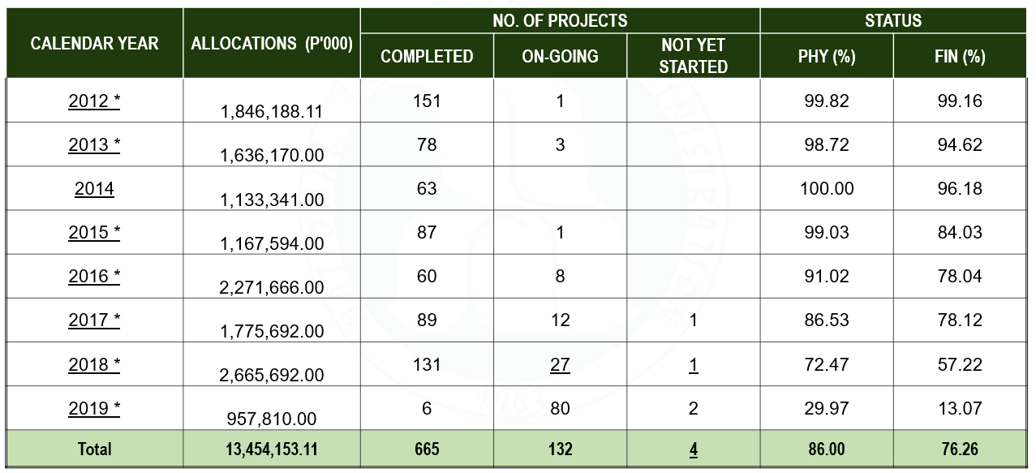Select the ALLOCATIONS (P'000) column header
The height and width of the screenshot is (473, 1036).
pos(272,43)
